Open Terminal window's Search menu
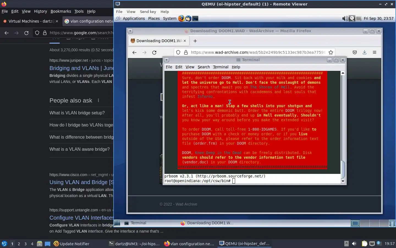Screen dimensions: 396x248 [x=204, y=67]
